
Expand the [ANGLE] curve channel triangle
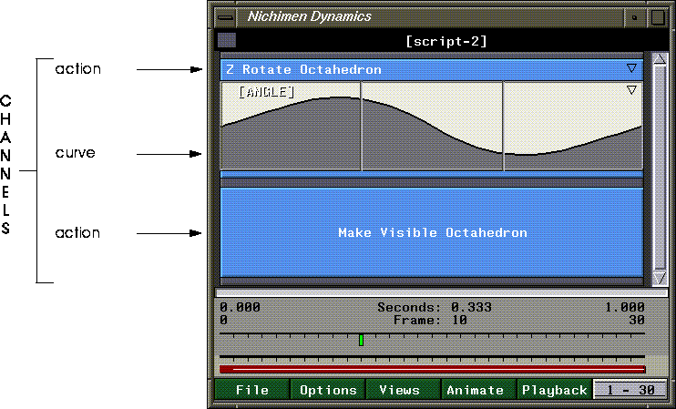point(631,89)
